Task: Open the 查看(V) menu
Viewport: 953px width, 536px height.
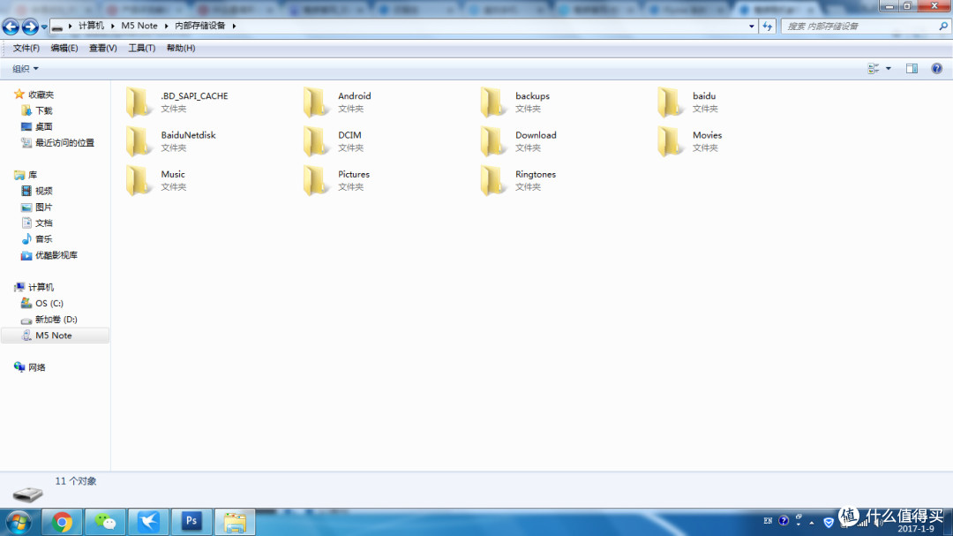Action: coord(102,48)
